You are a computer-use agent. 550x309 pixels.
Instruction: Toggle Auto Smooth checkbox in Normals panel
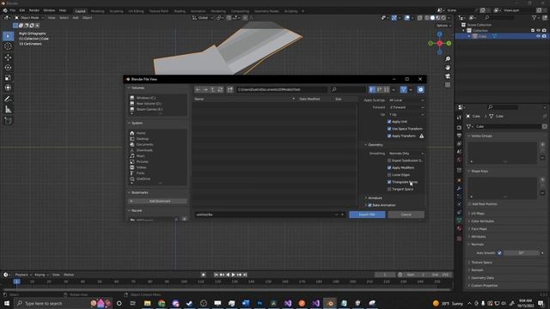tap(499, 253)
